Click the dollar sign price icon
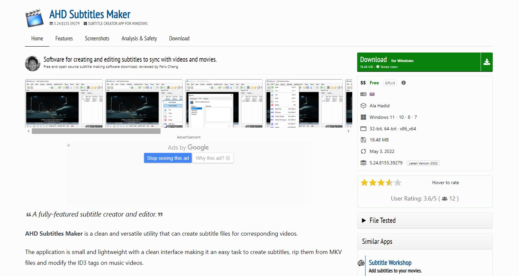519x276 pixels. [x=363, y=83]
